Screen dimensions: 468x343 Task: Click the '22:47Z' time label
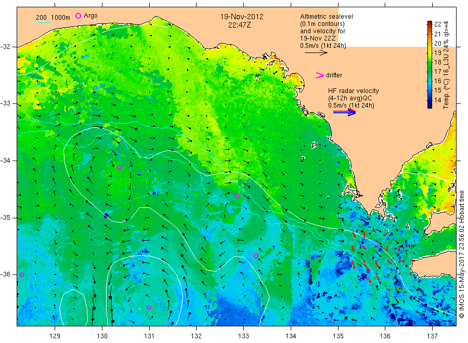tap(239, 25)
